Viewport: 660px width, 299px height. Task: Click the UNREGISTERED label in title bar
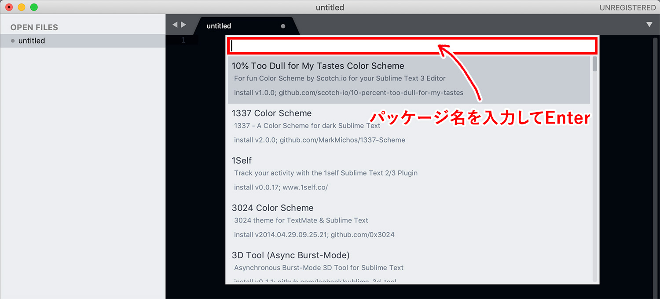tap(627, 7)
